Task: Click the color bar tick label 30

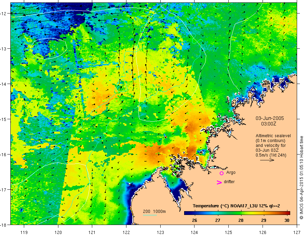Action: [287, 220]
